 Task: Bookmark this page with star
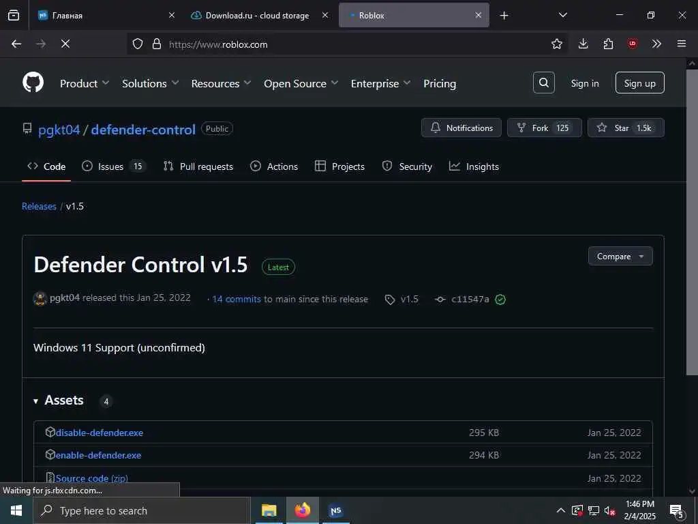[556, 44]
